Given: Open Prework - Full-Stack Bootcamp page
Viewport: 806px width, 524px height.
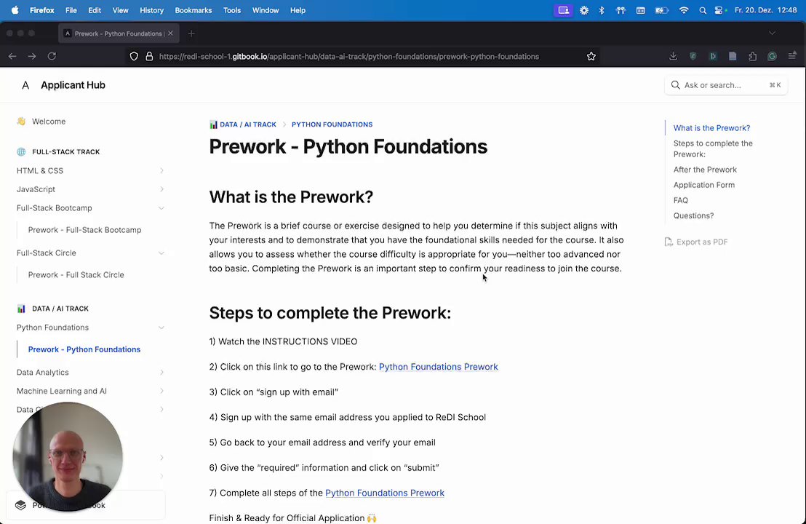Looking at the screenshot, I should [x=85, y=230].
